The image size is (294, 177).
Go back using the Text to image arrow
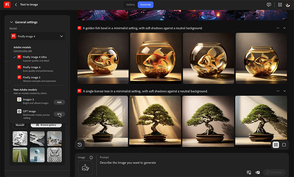click(16, 5)
